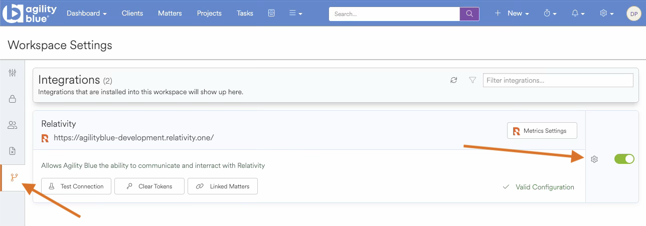Click the Agility Blue logo

click(30, 13)
